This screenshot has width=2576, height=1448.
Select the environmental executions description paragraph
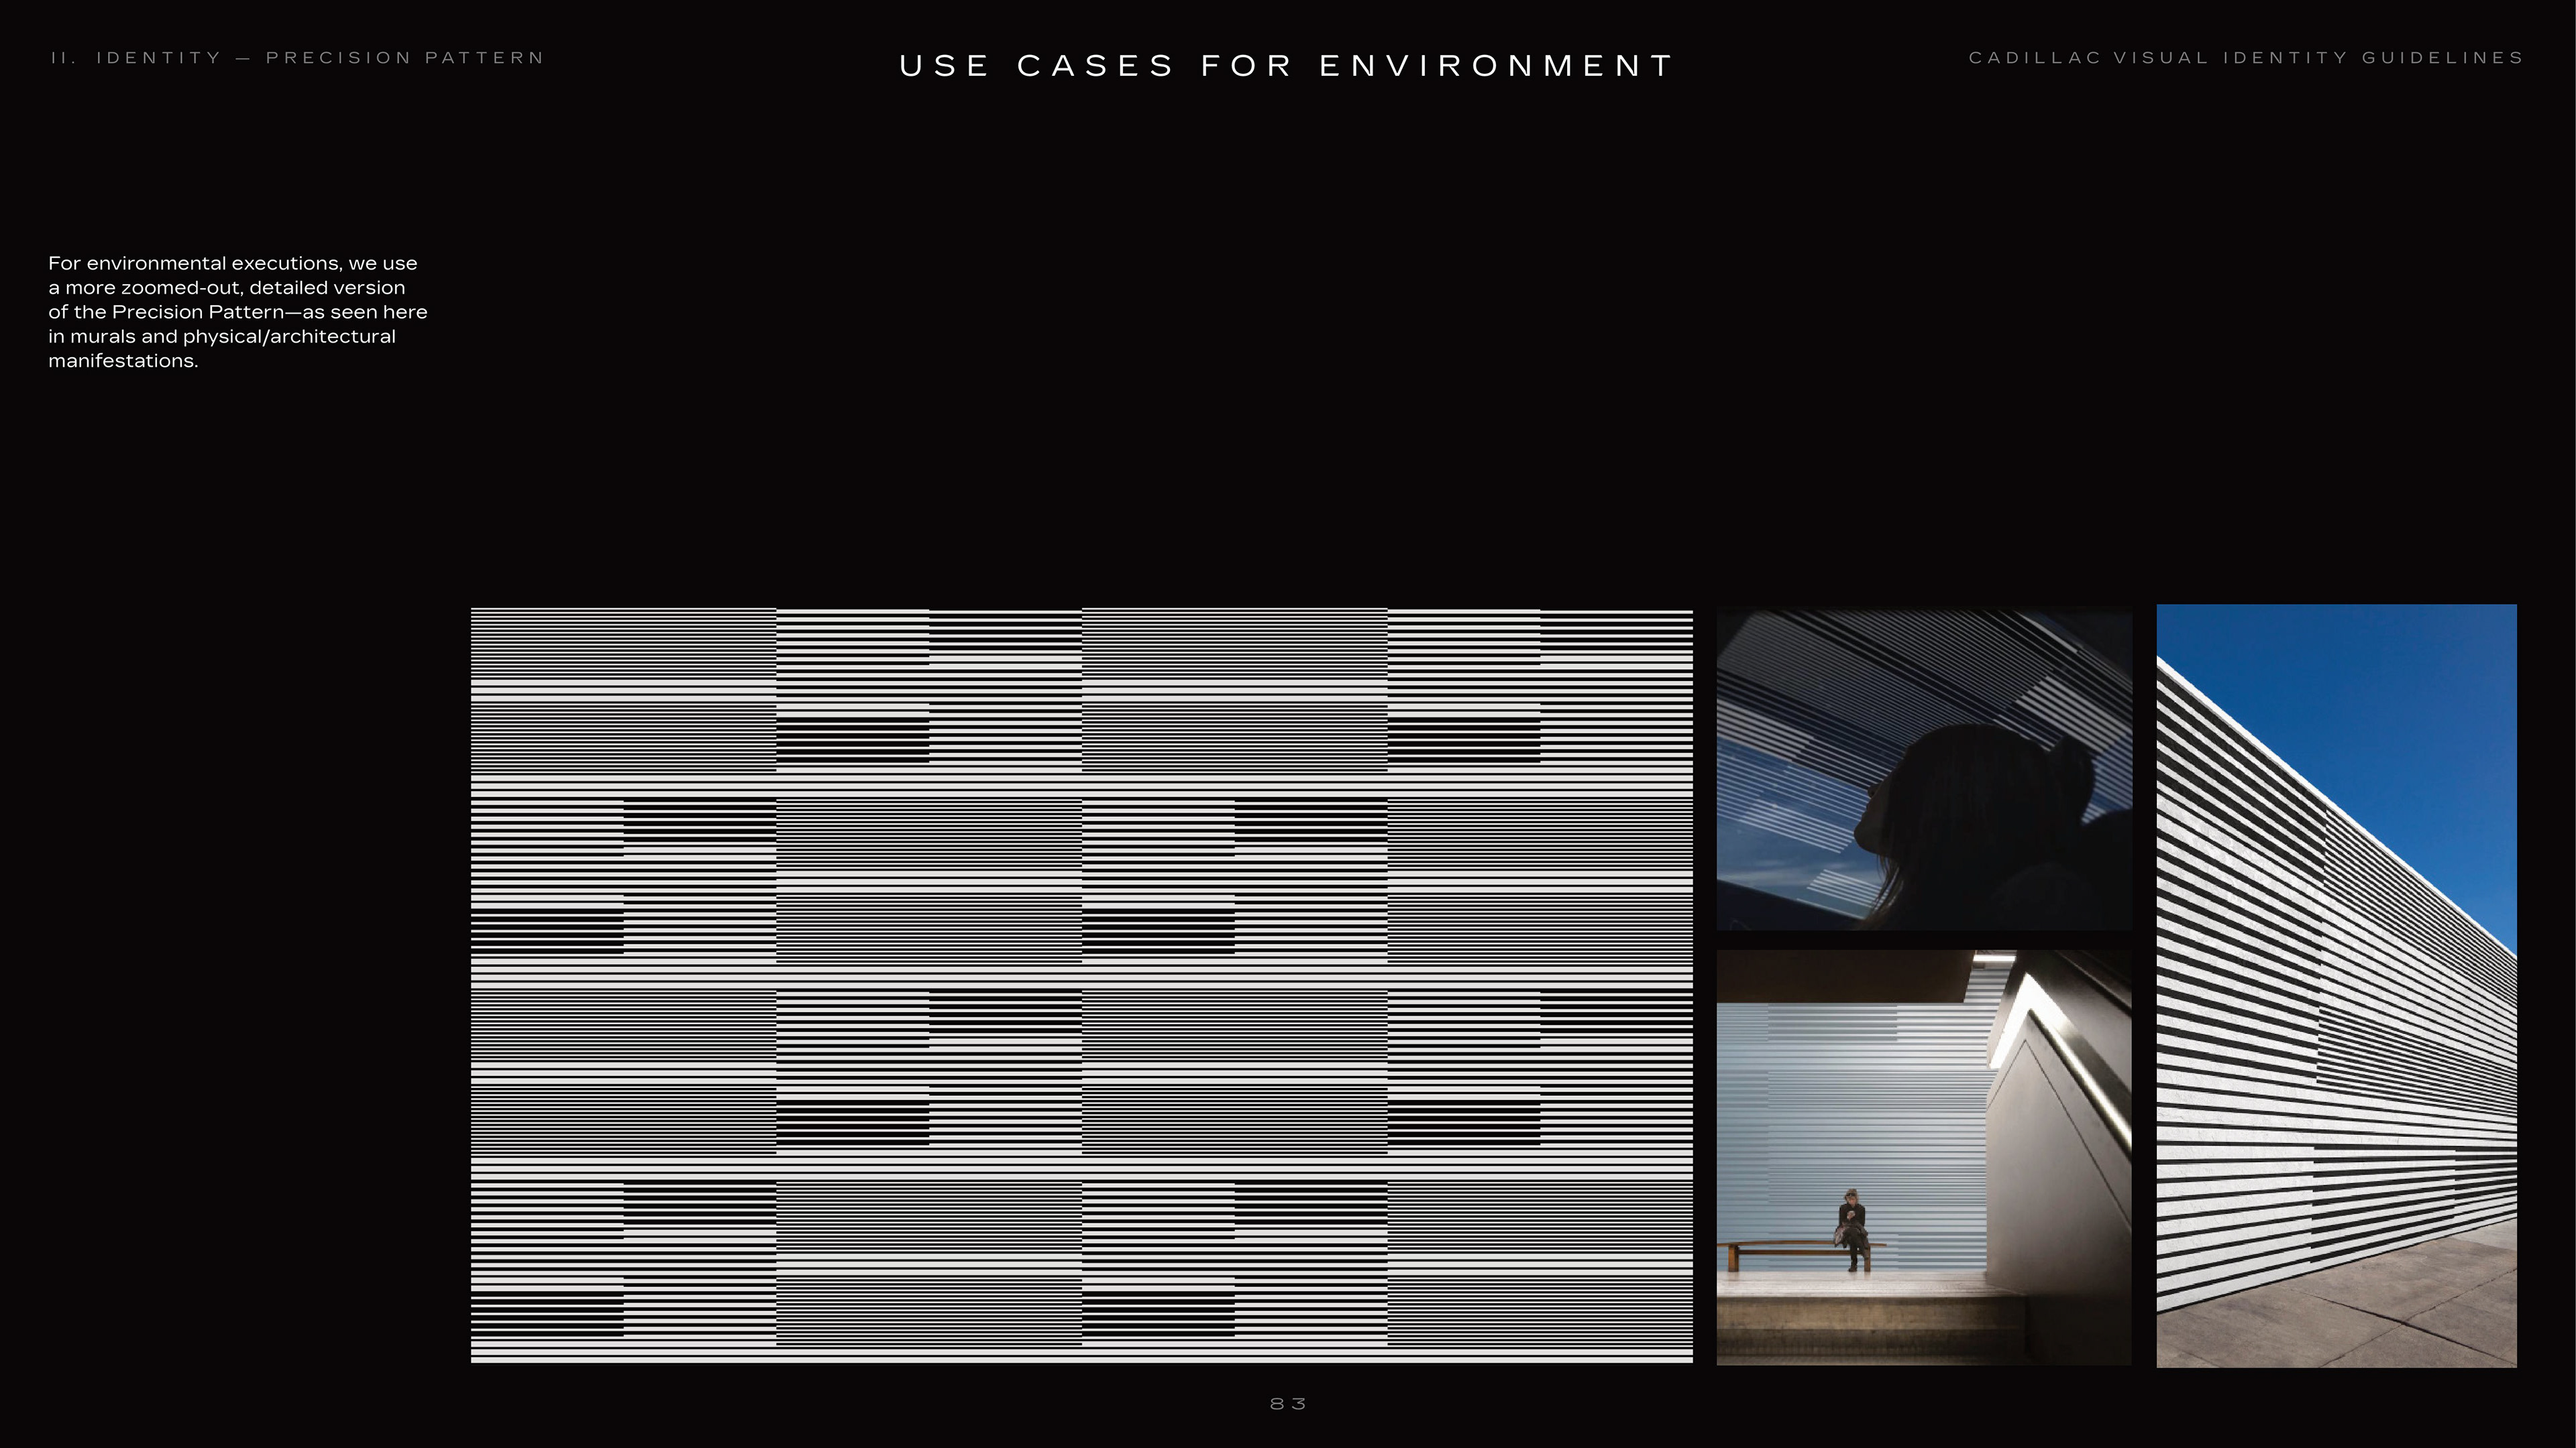coord(237,312)
